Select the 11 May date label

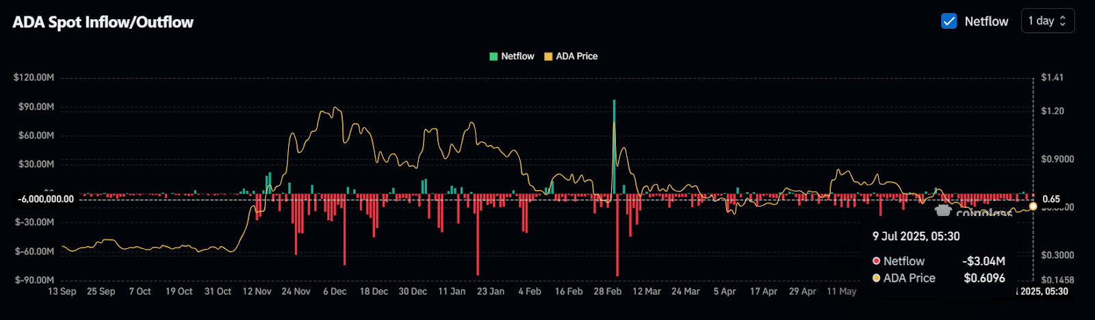click(842, 291)
